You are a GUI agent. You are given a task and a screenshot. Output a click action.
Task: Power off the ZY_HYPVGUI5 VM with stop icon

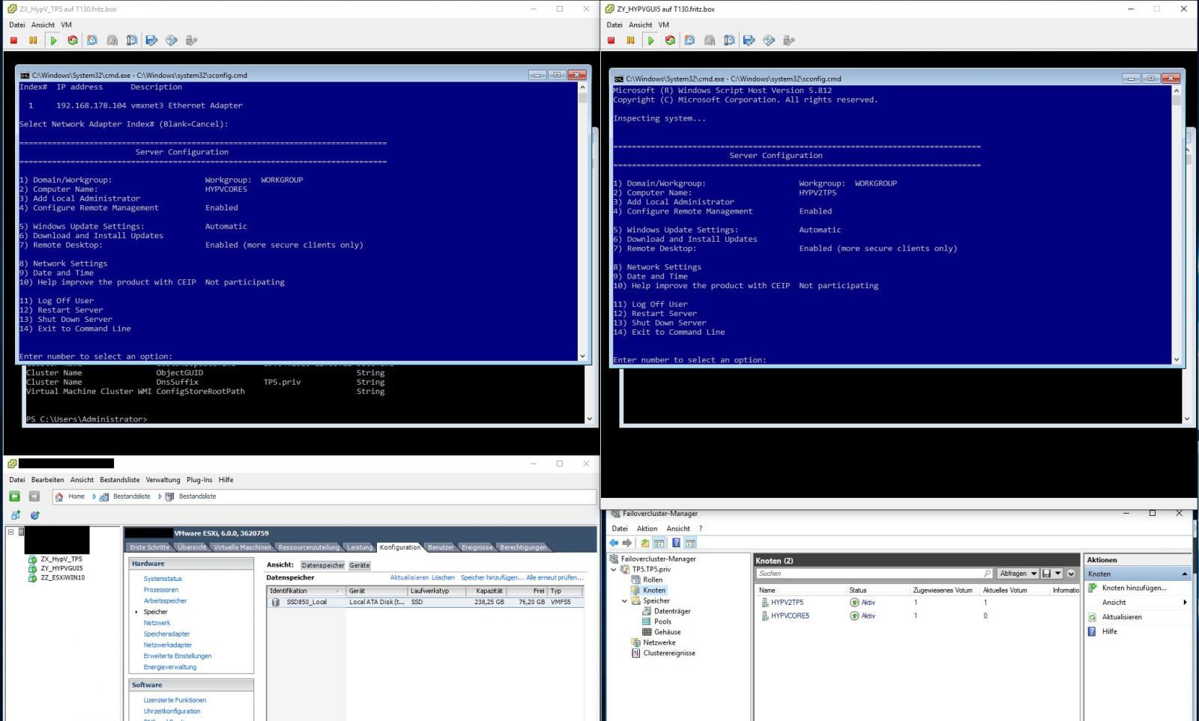pos(611,40)
